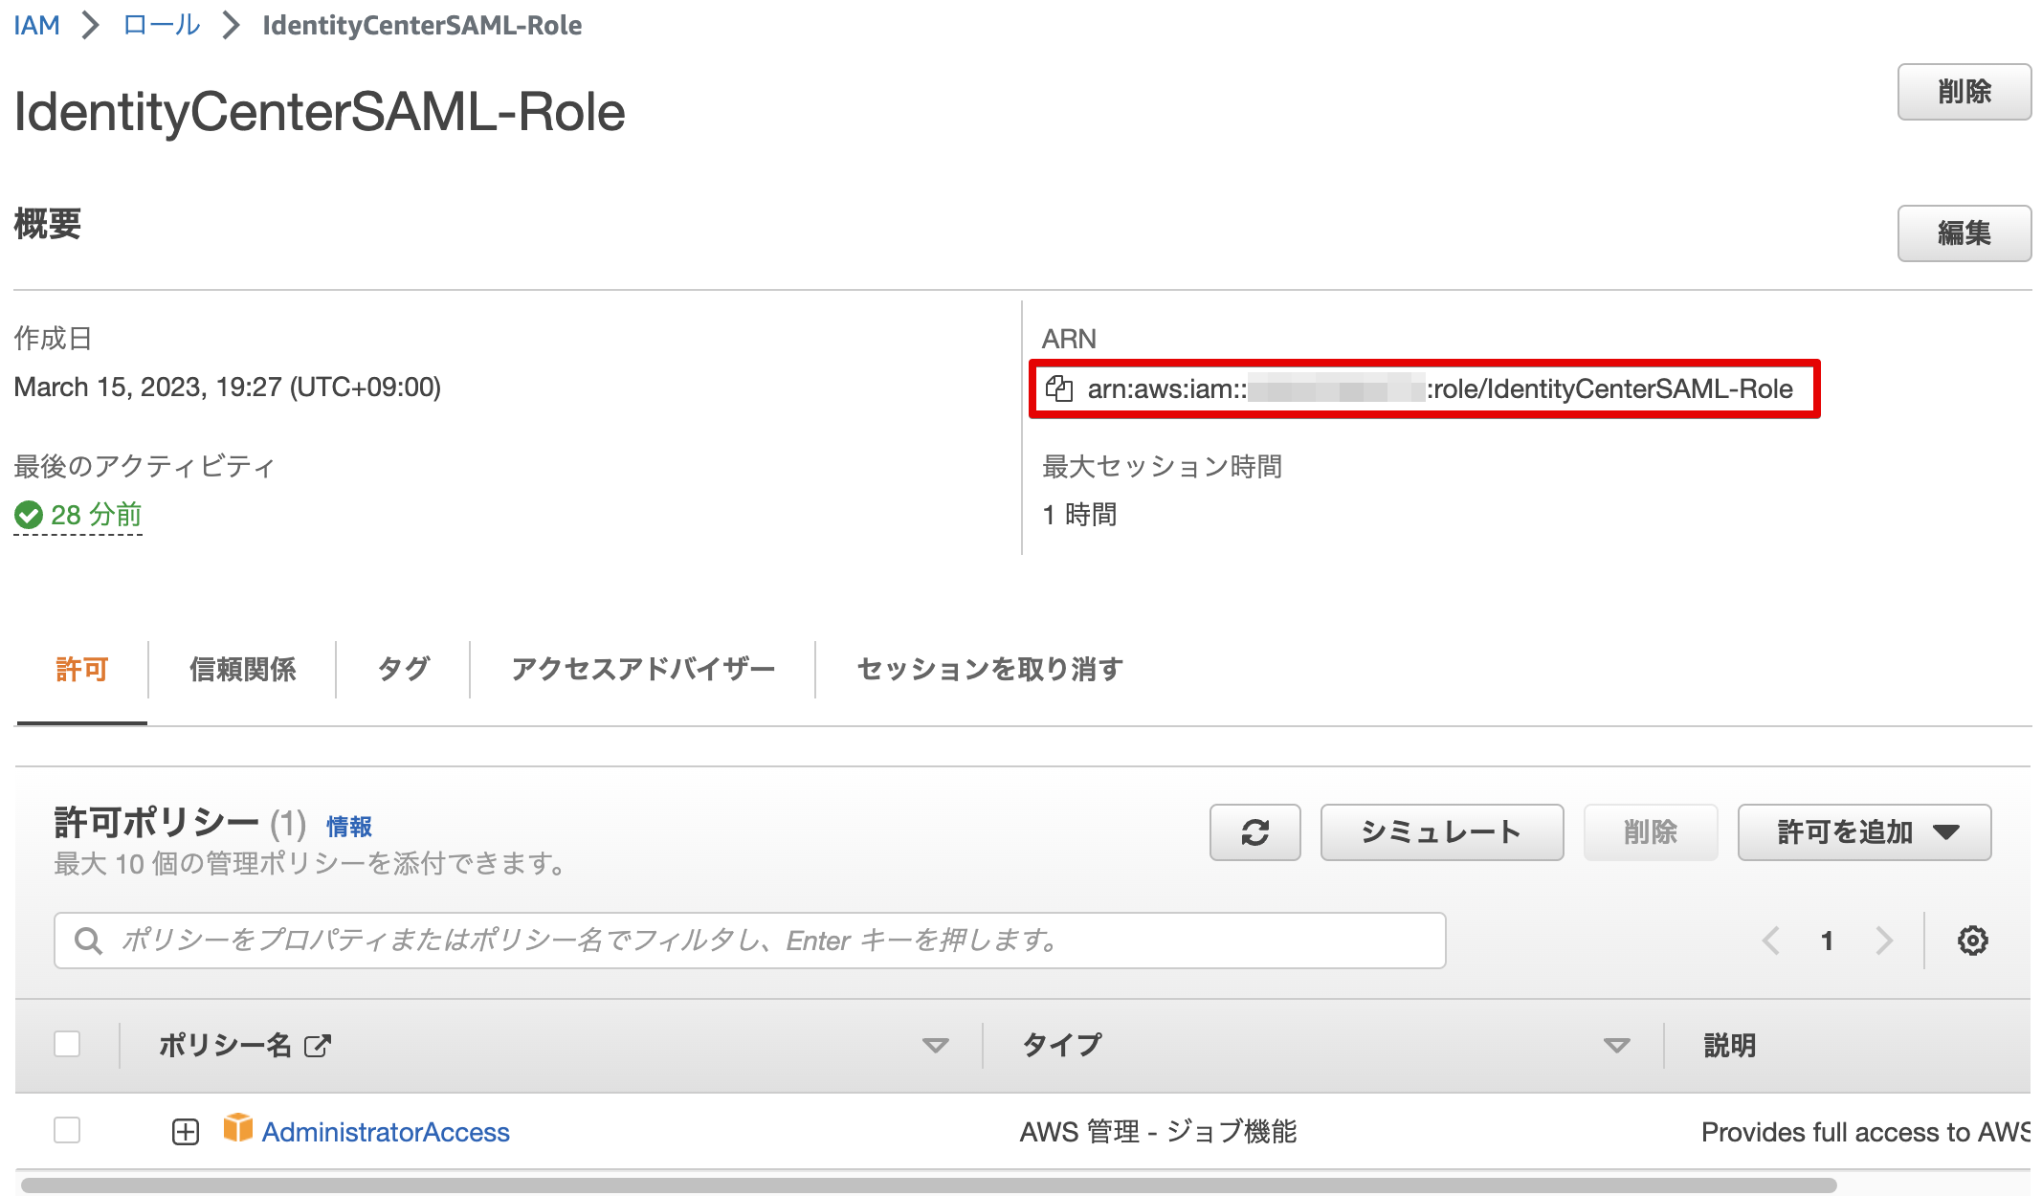Viewport: 2042px width, 1196px height.
Task: Select the AdministratorAccess row checkbox
Action: [67, 1132]
